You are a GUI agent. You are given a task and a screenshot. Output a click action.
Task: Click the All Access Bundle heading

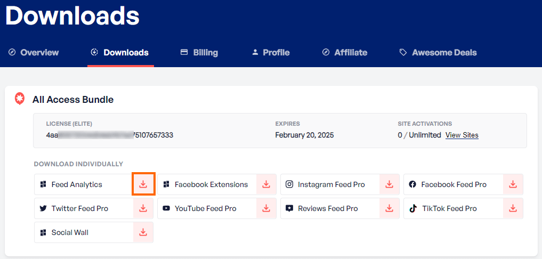[73, 100]
